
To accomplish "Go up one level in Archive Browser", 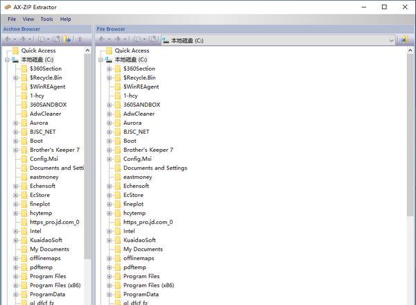I will tap(80, 40).
